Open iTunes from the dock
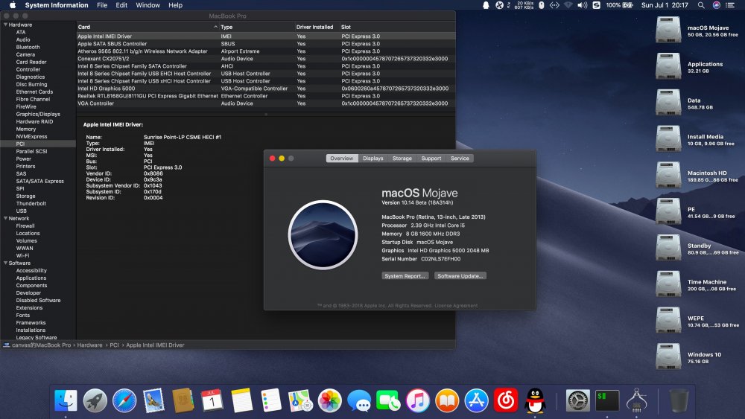 click(x=418, y=400)
